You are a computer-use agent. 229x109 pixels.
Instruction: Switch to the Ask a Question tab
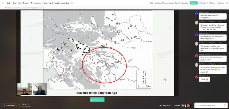coord(166,105)
